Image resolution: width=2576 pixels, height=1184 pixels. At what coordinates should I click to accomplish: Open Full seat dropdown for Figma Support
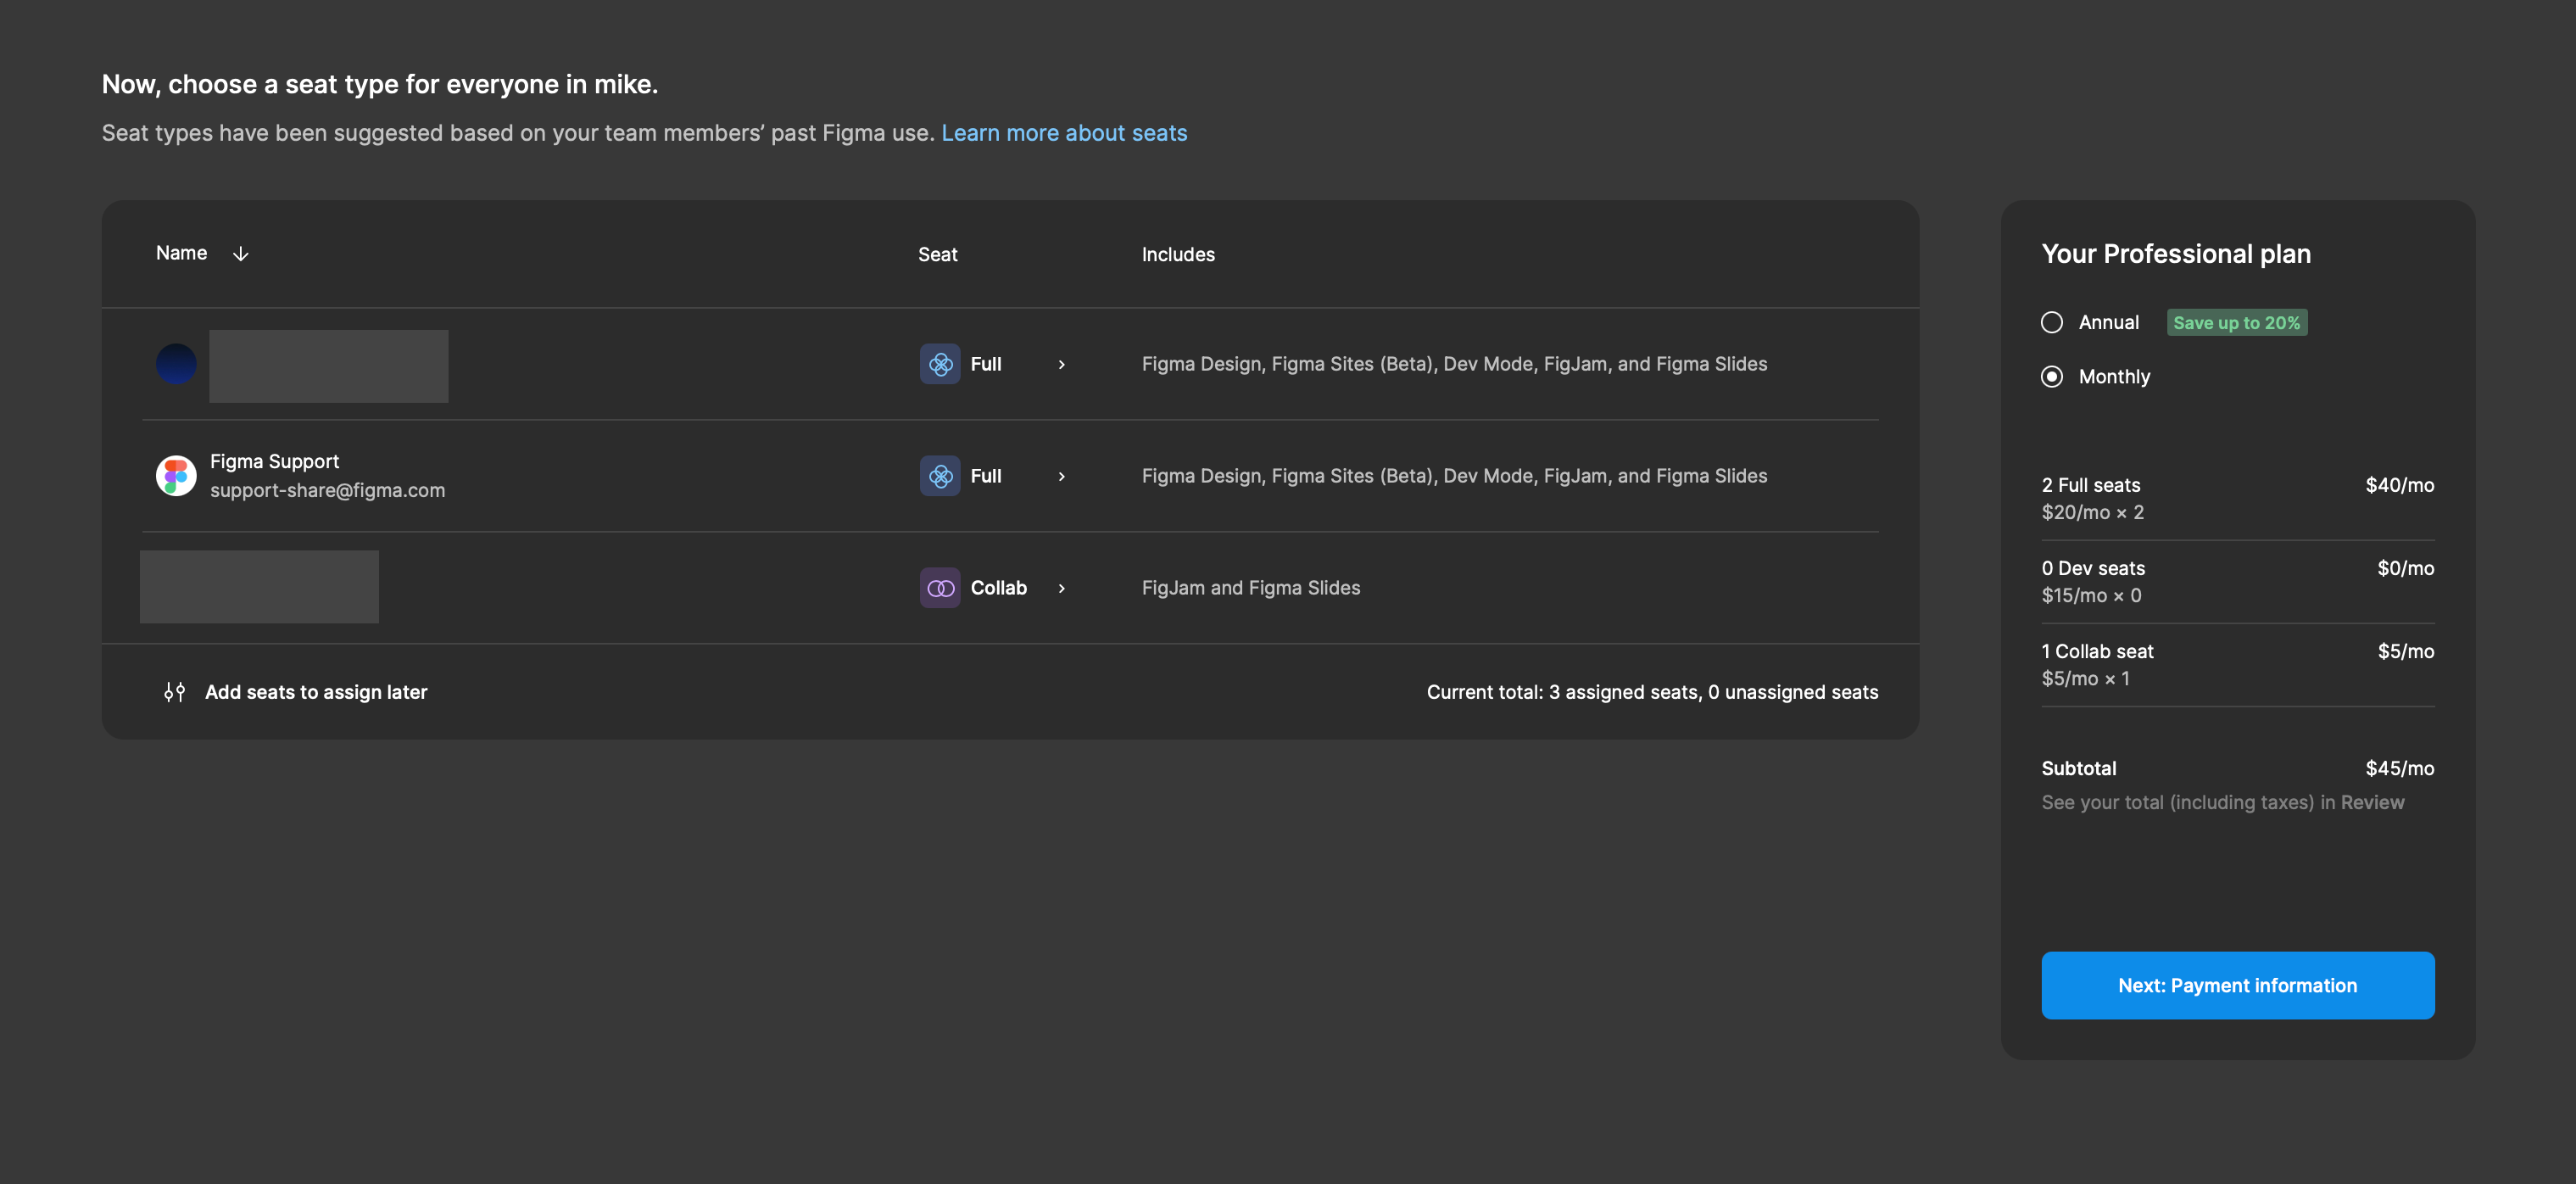pos(994,476)
